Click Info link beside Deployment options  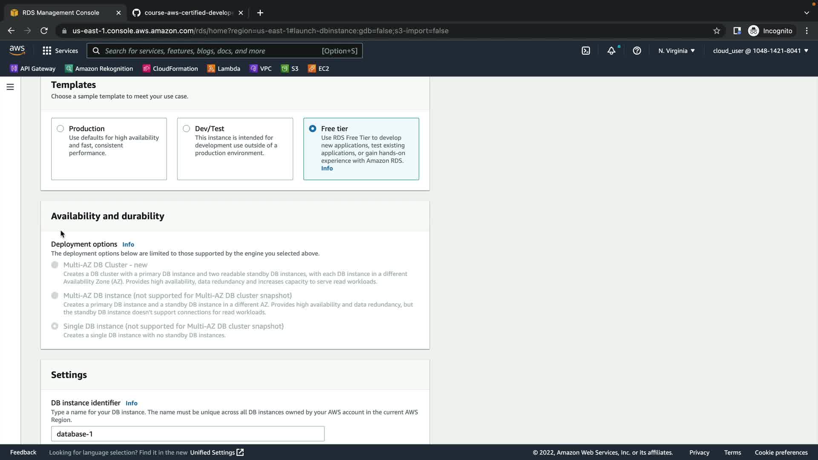point(128,244)
